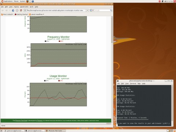Screen dimensions: 176x132
Task: Open the search engine selector dropdown
Action: [92, 10]
